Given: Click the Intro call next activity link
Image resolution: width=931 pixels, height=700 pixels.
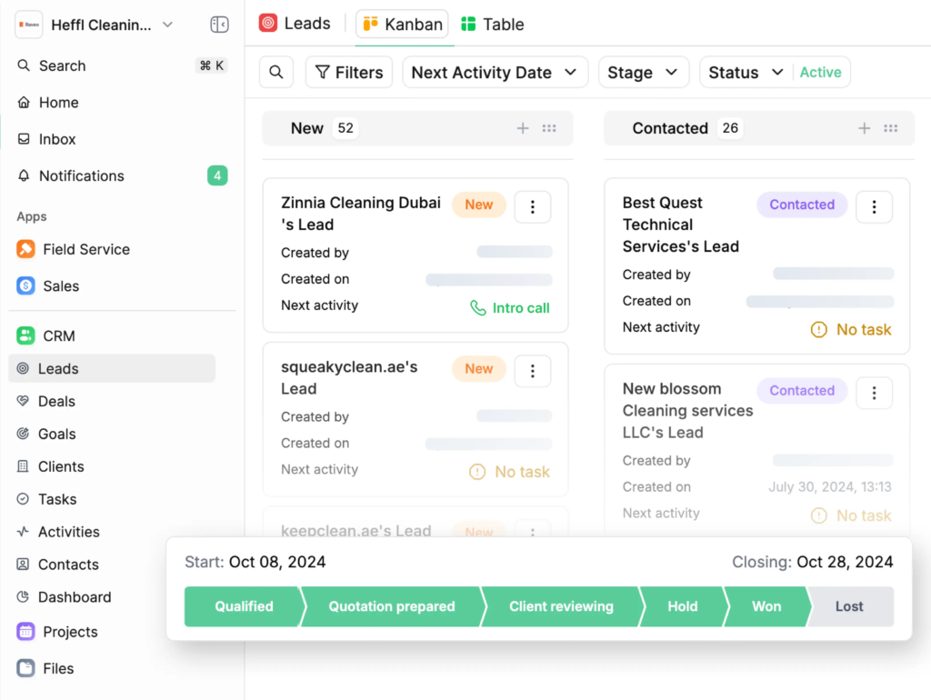Looking at the screenshot, I should pyautogui.click(x=510, y=308).
